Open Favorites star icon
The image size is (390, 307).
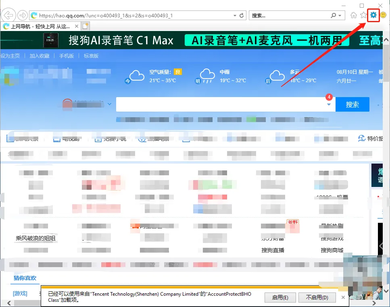click(x=363, y=15)
